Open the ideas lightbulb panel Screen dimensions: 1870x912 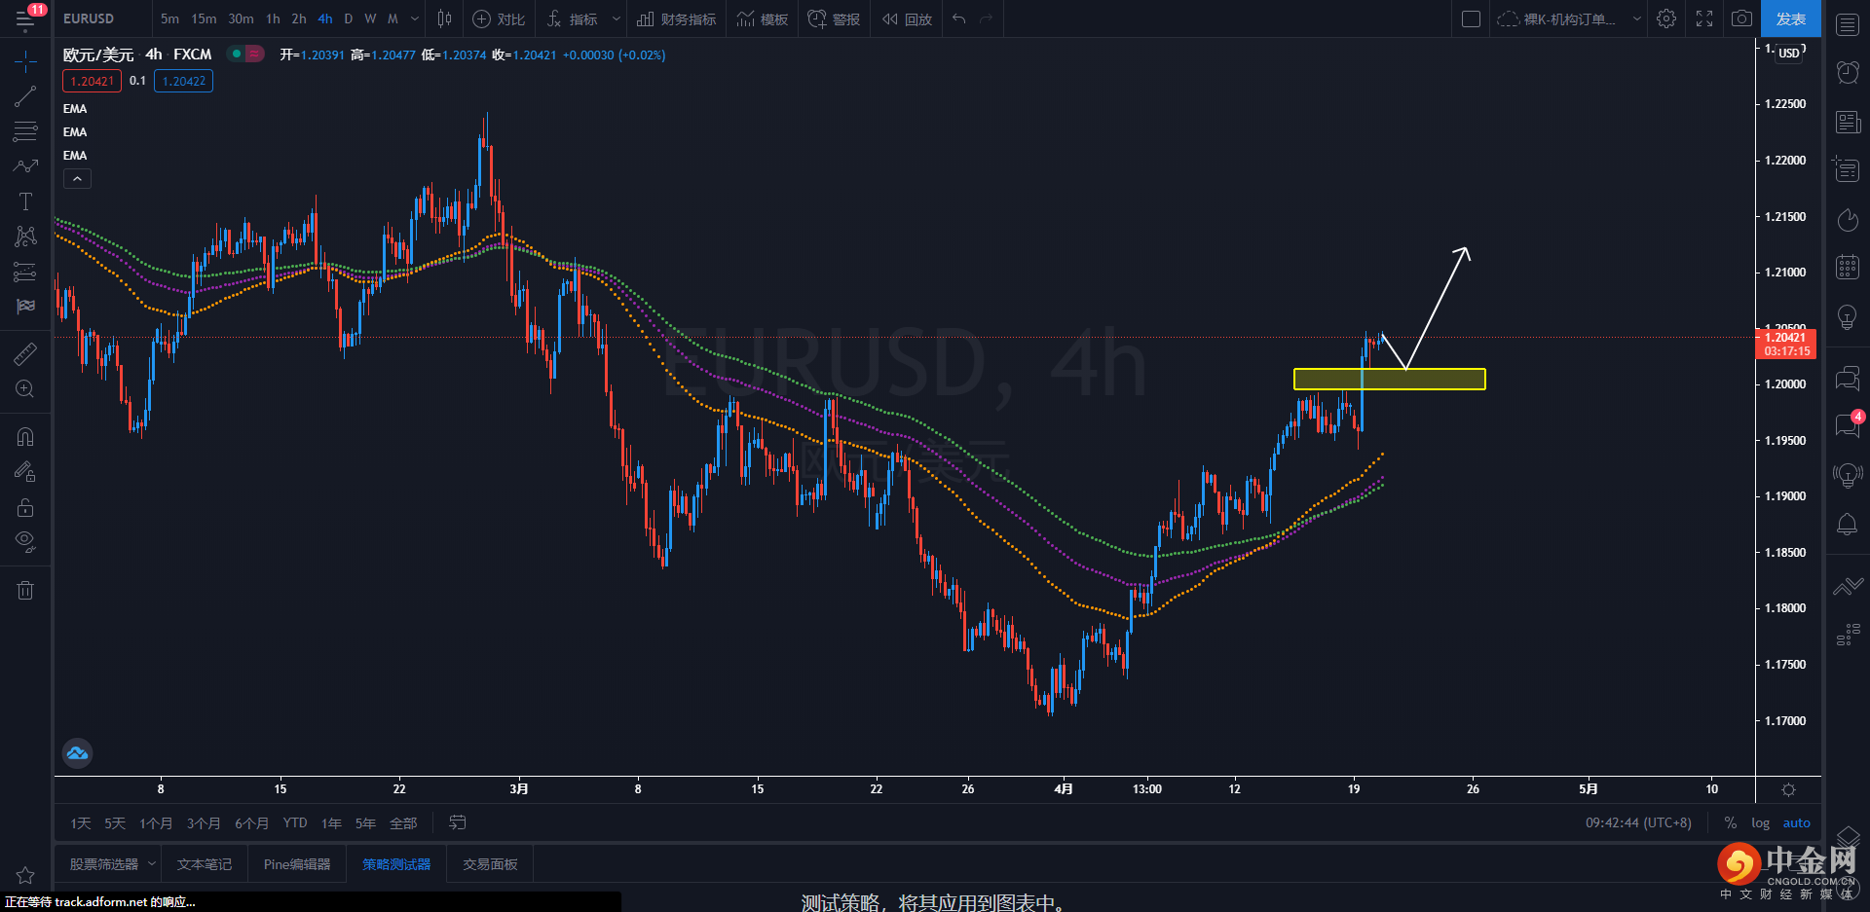[1848, 317]
